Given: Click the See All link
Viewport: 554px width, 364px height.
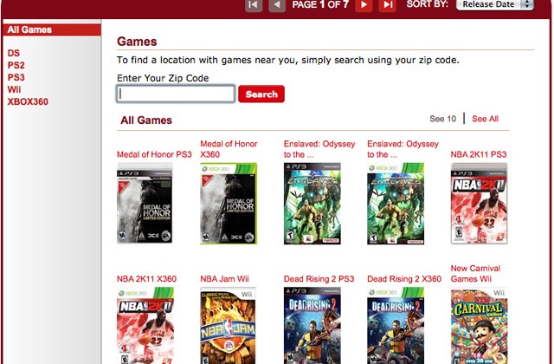Looking at the screenshot, I should [485, 119].
